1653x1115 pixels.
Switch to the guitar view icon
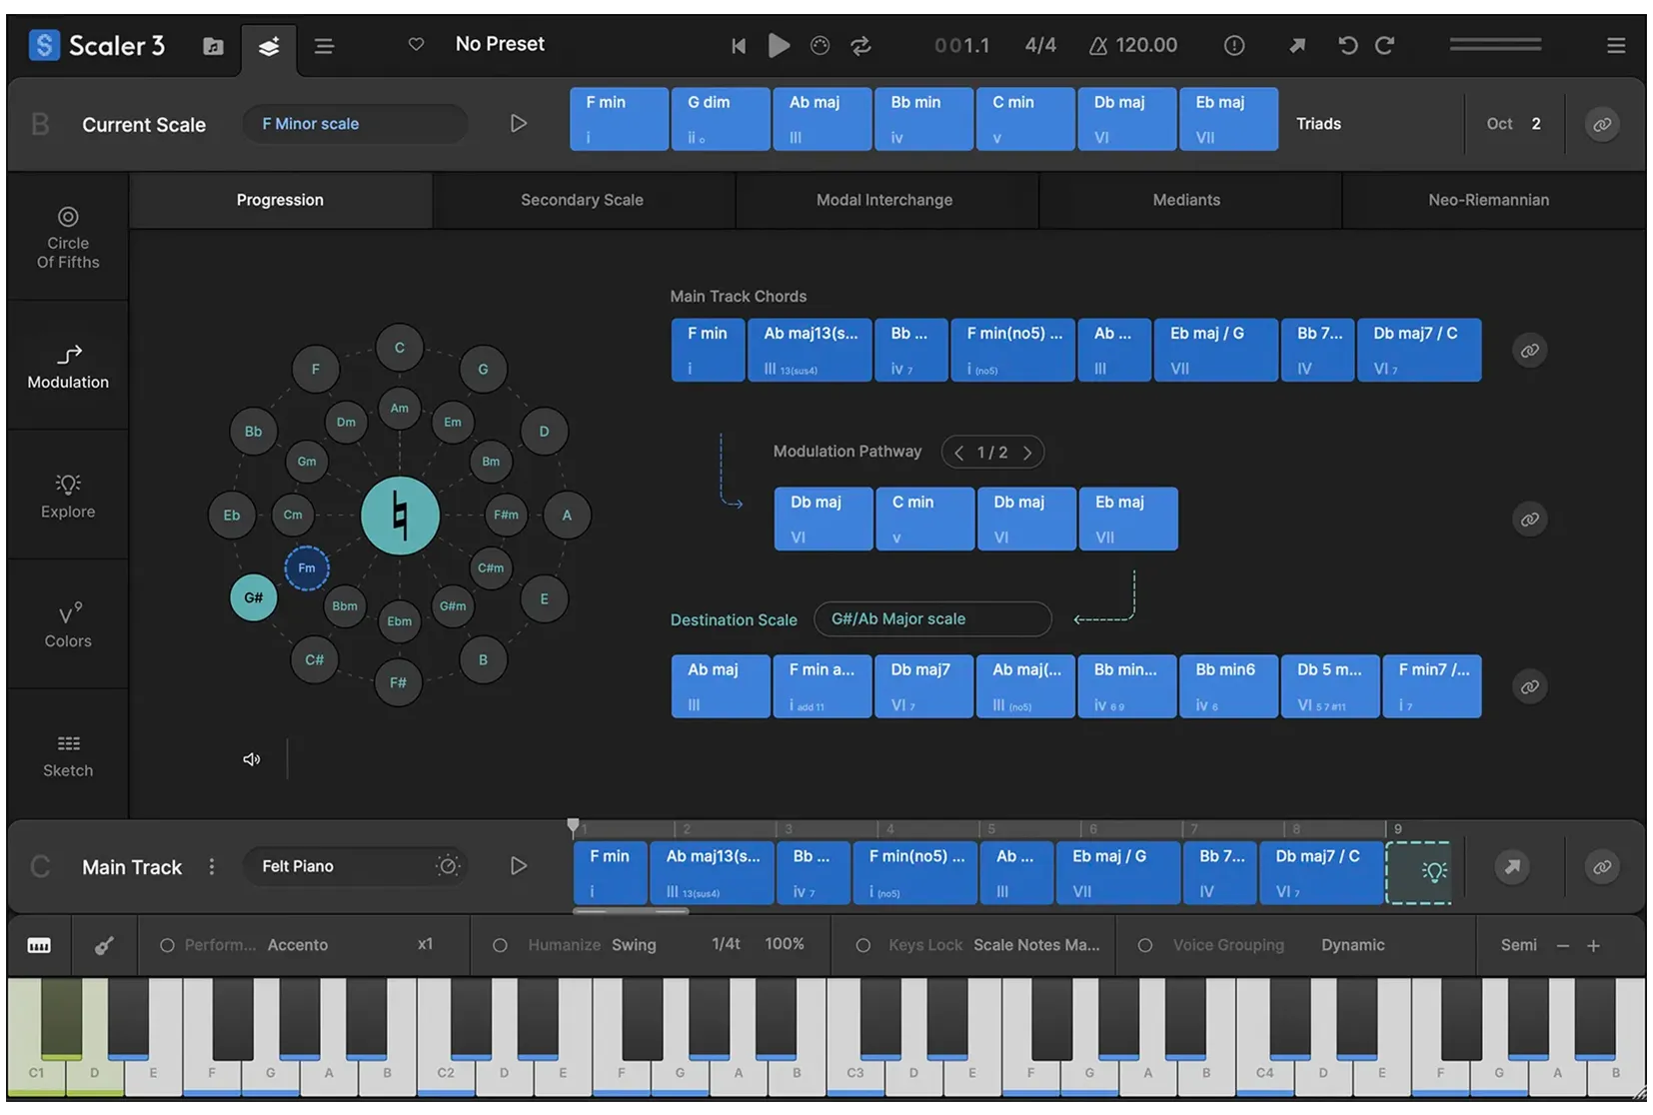[104, 945]
